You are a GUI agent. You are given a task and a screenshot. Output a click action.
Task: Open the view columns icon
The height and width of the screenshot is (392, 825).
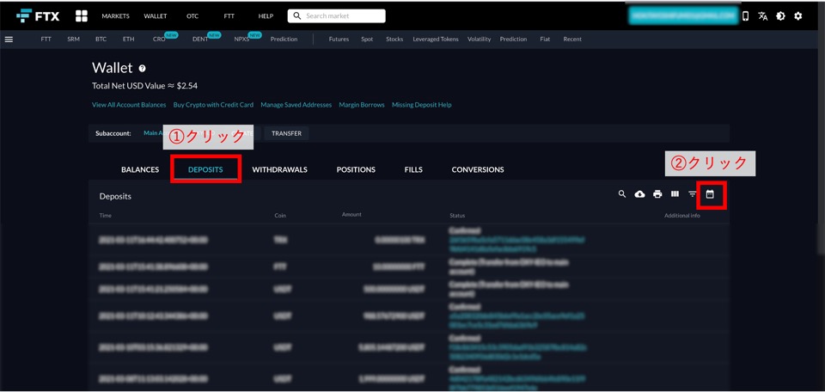pyautogui.click(x=675, y=194)
